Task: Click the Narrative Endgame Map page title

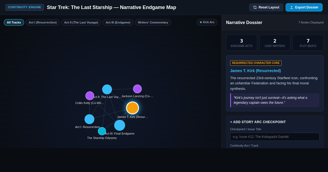Action: [112, 7]
